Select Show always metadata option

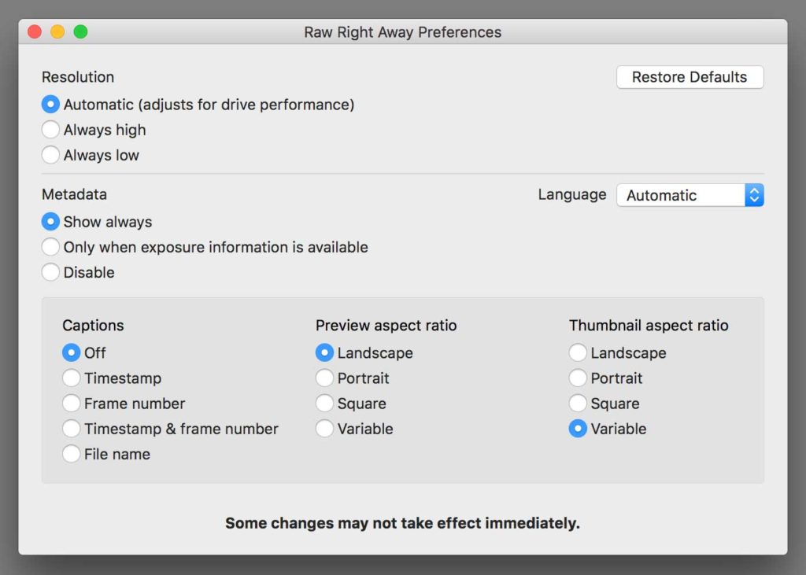coord(51,222)
